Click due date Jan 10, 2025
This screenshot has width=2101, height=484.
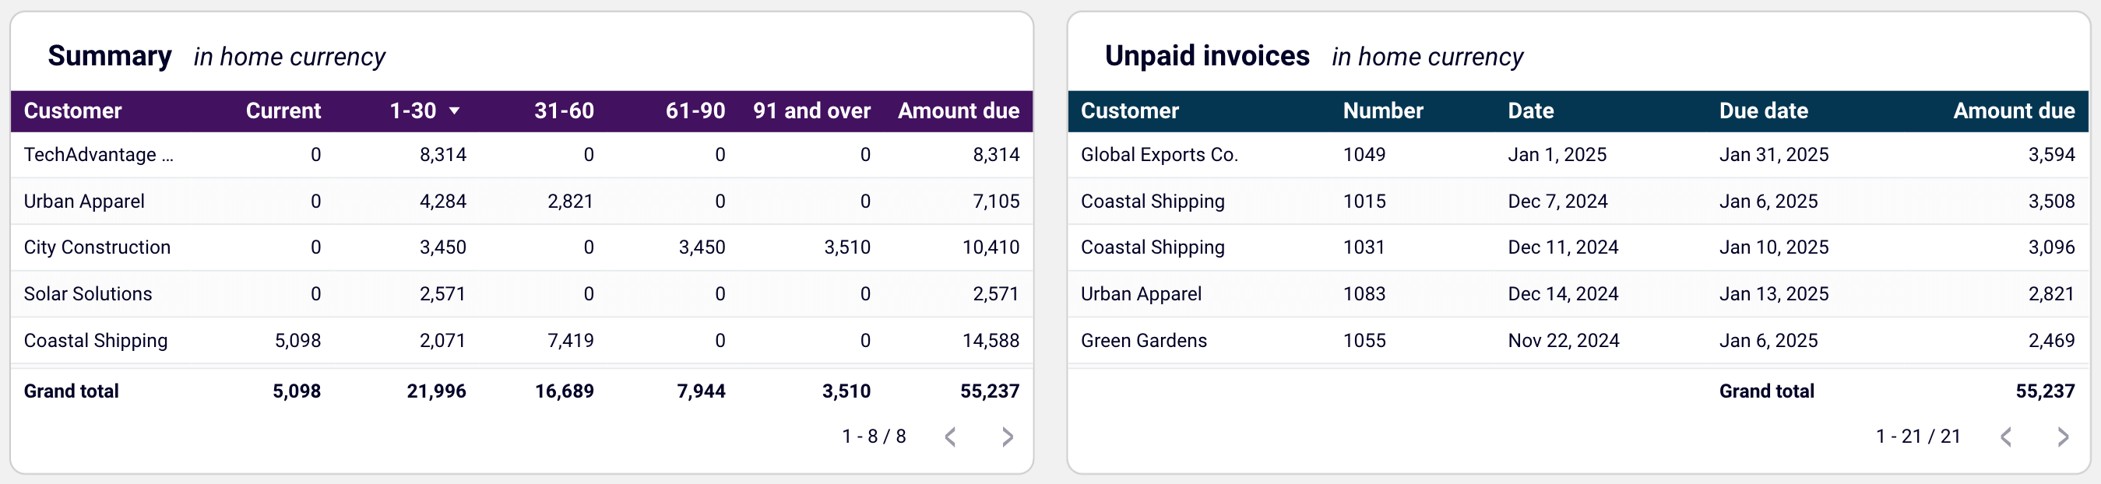point(1774,247)
